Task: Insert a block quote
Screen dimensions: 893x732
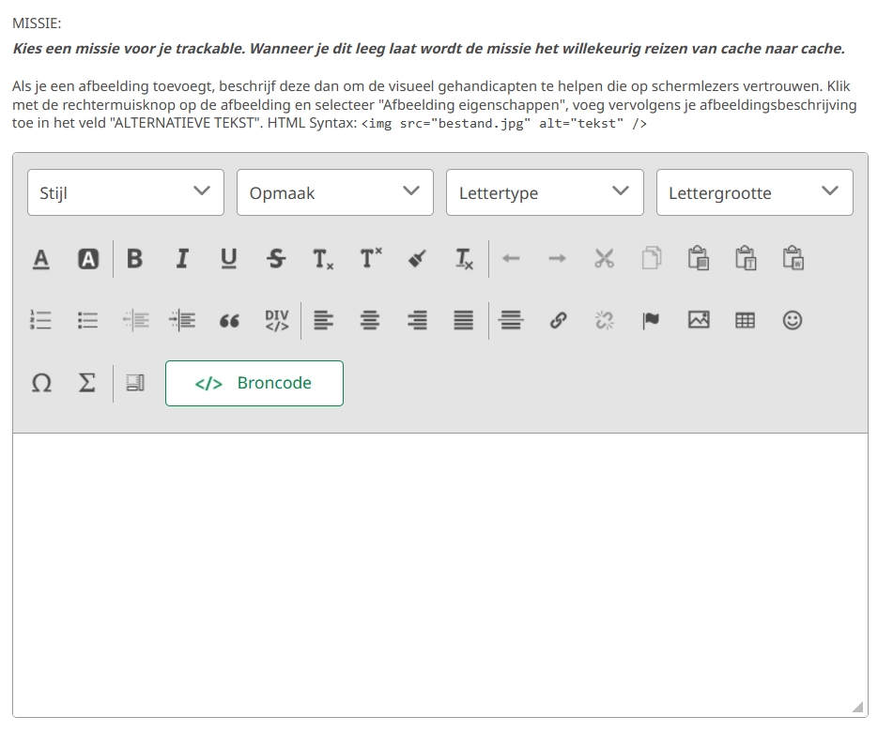Action: click(229, 320)
